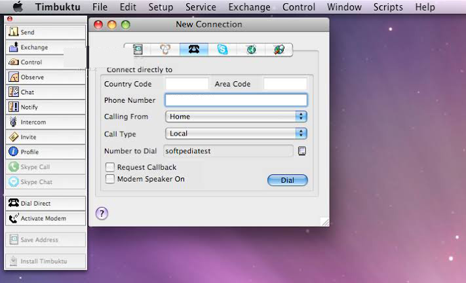Enable the Request Callback checkbox
Viewport: 466px width, 283px height.
coord(110,167)
